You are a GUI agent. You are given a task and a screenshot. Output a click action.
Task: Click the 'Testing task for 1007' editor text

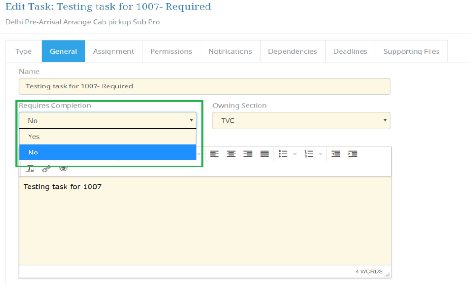tap(62, 187)
